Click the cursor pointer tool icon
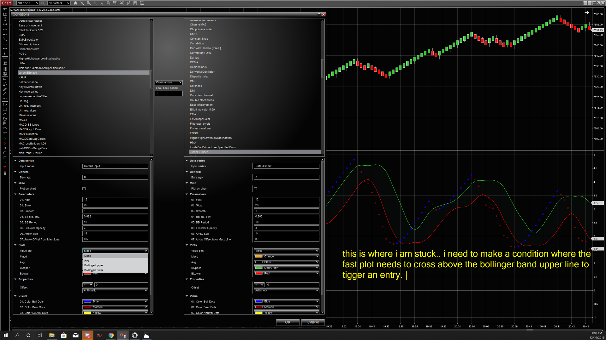The height and width of the screenshot is (340, 606). [x=102, y=3]
